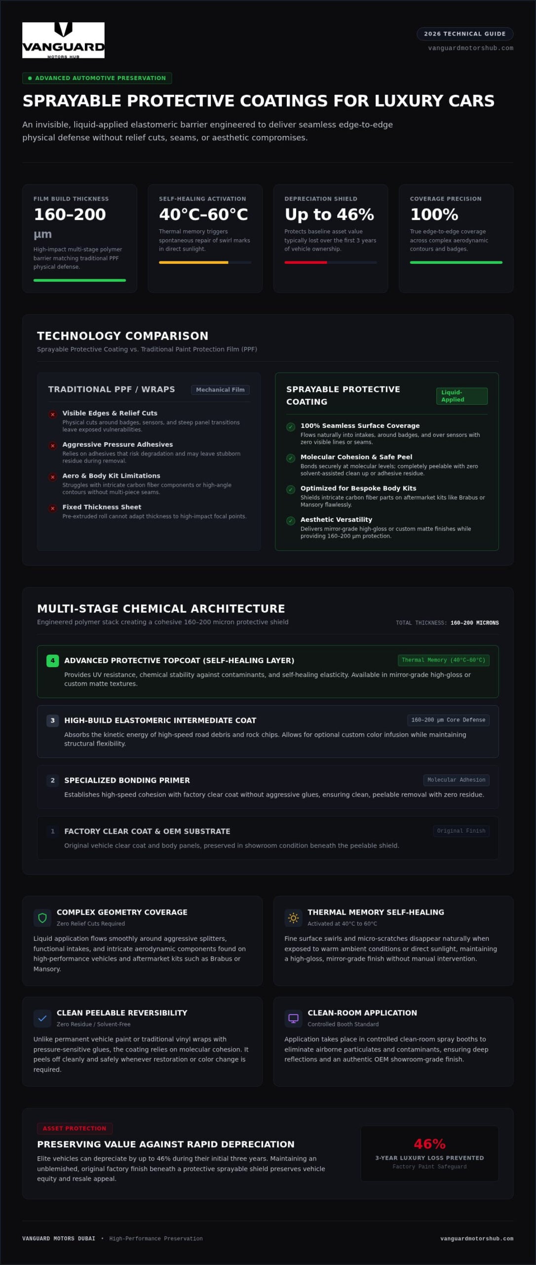This screenshot has height=1265, width=536.
Task: Click the monitor icon for Clean-Room Application
Action: click(293, 1018)
